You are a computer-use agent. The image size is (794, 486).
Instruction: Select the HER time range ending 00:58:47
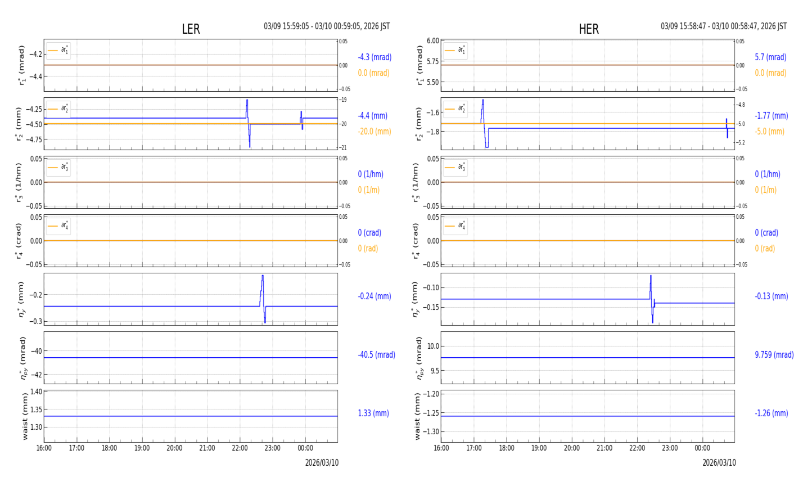(724, 26)
